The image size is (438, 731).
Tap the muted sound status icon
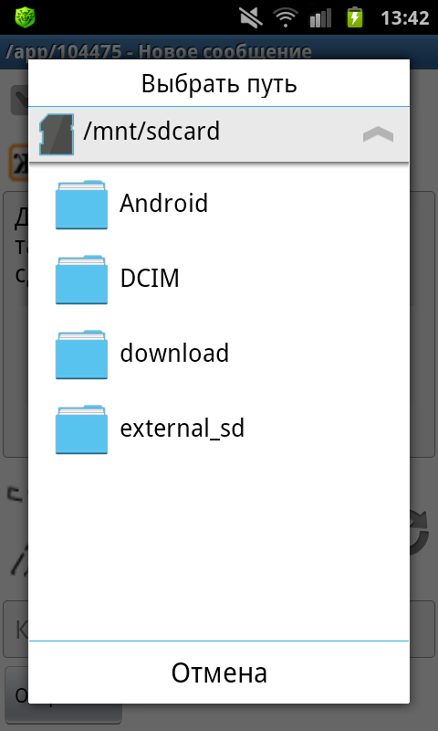251,17
